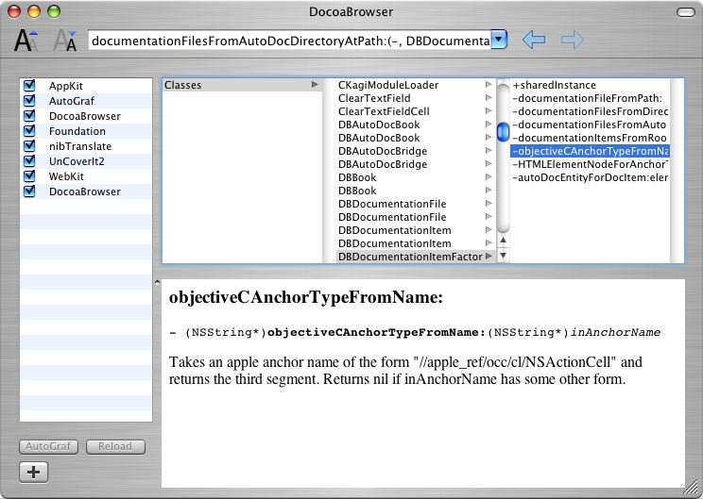Click the browser scrollbar down arrow

[x=503, y=255]
